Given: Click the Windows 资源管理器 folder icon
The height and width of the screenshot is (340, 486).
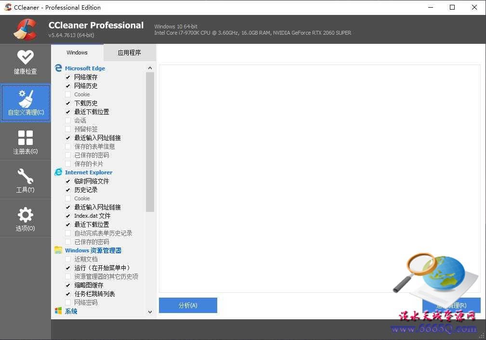Looking at the screenshot, I should click(58, 250).
